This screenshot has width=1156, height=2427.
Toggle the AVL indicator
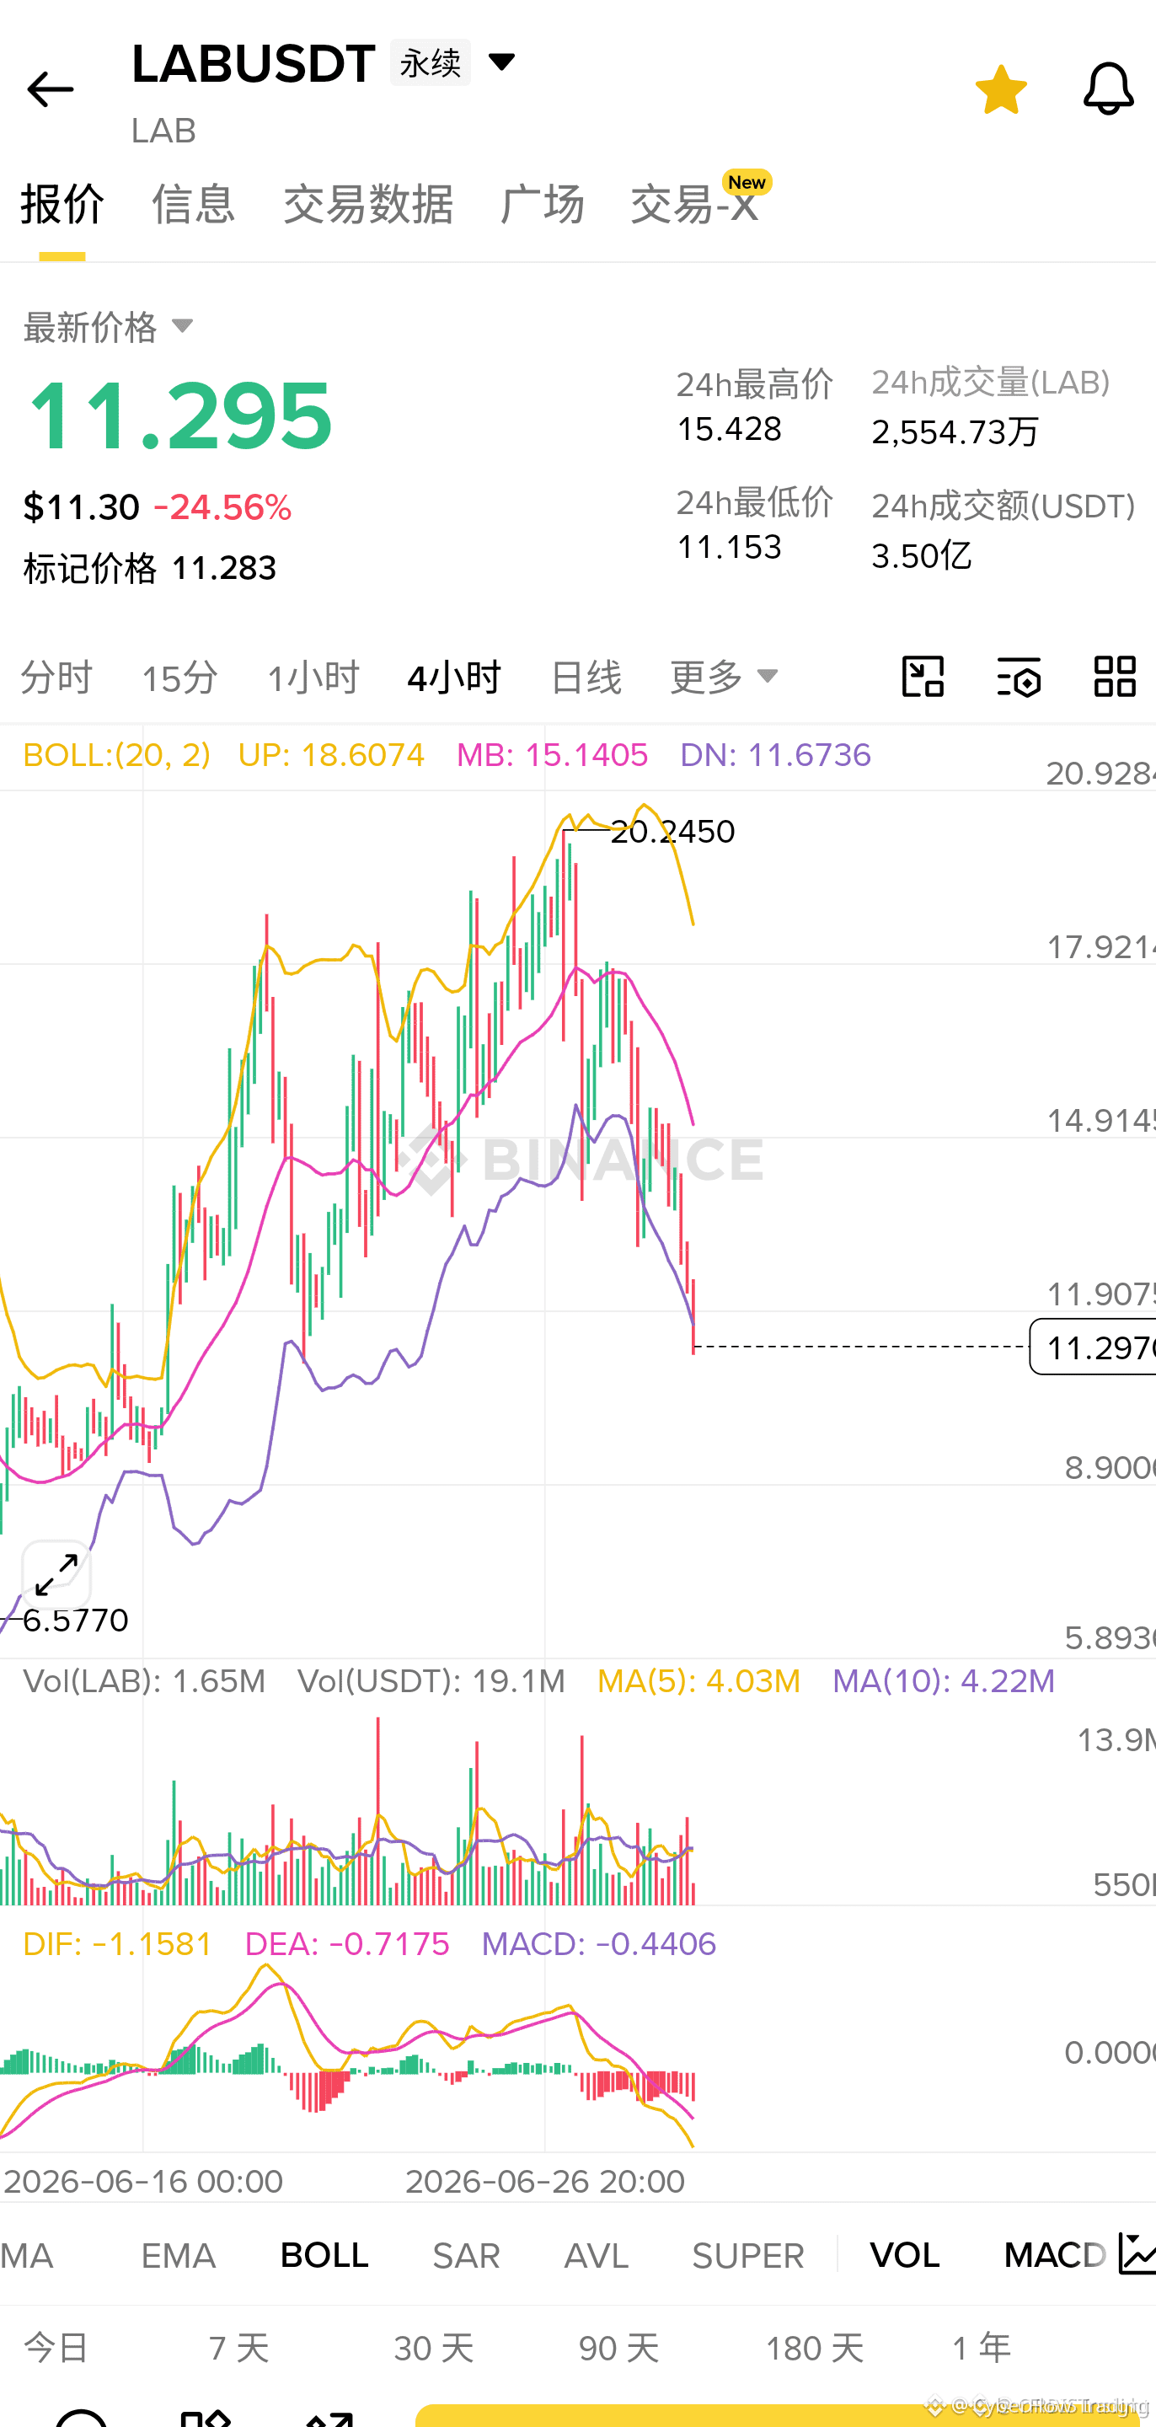pos(596,2256)
